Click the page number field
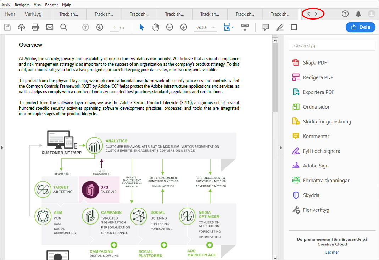 pos(114,27)
